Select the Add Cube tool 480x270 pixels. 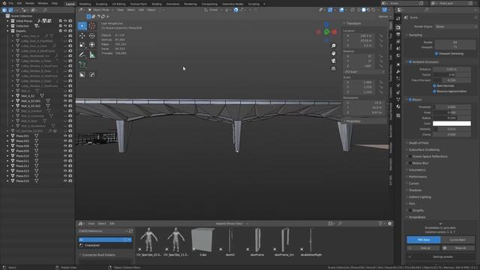82,65
